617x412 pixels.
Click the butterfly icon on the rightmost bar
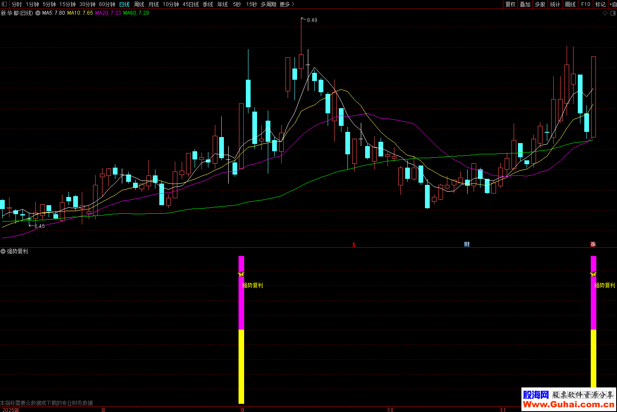[x=593, y=274]
